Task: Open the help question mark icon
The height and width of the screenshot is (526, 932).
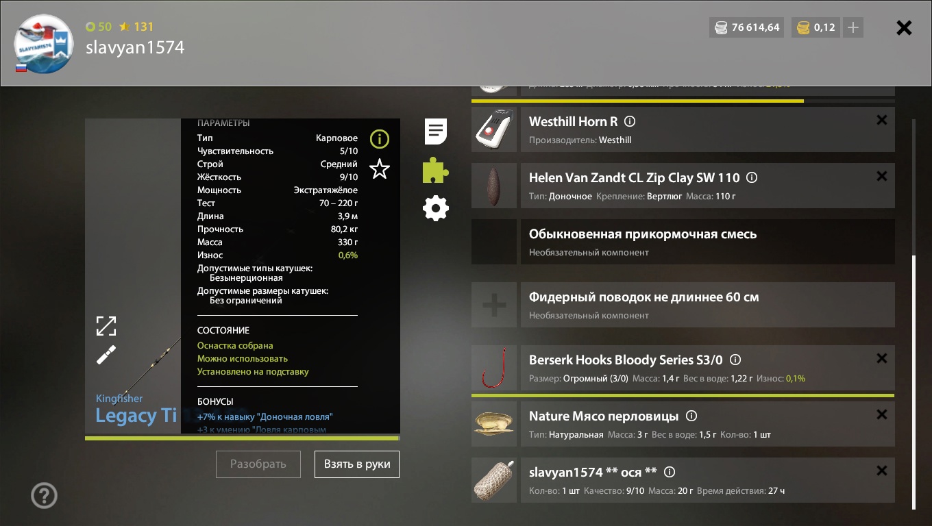Action: pos(45,495)
